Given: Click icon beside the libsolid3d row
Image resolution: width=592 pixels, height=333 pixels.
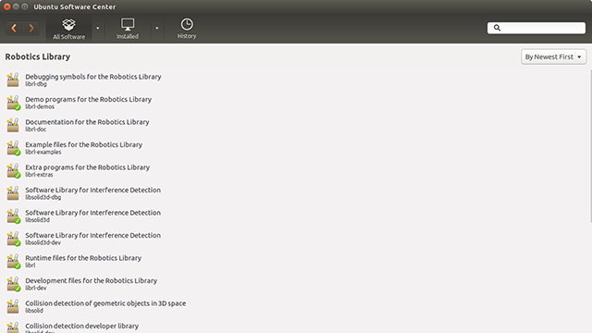Looking at the screenshot, I should [13, 216].
